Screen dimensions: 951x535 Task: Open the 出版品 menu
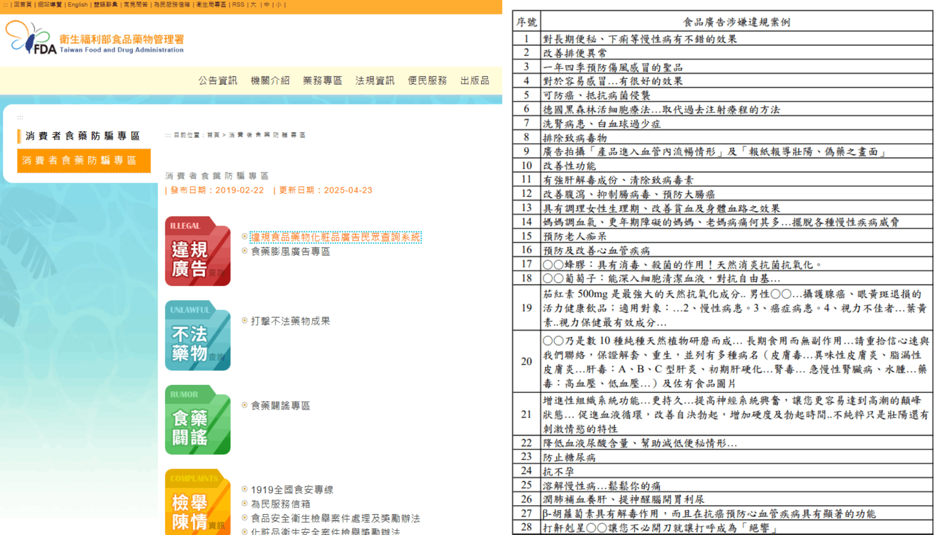tap(475, 80)
